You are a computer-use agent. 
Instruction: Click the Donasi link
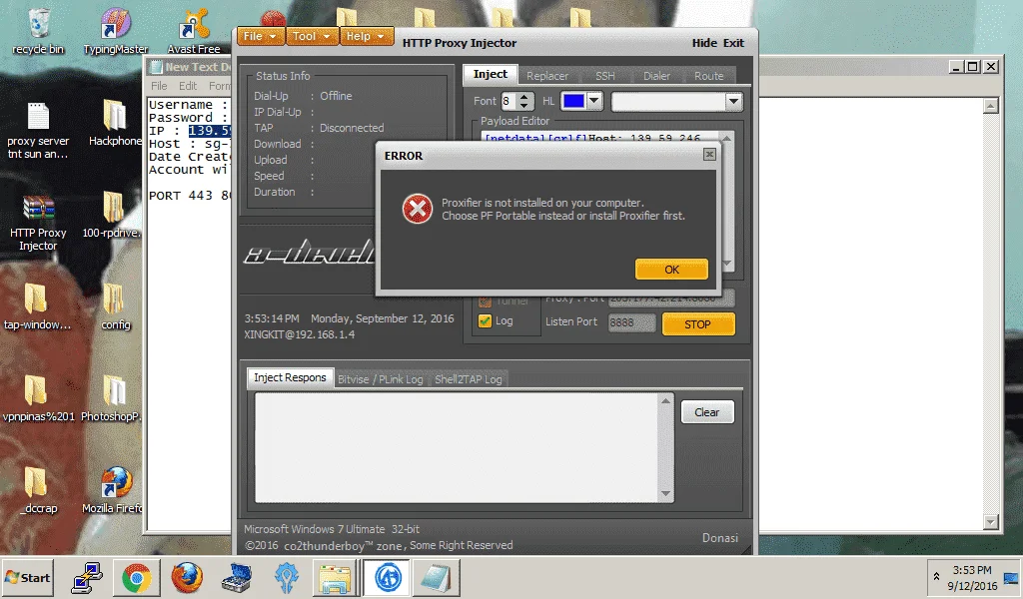(x=720, y=538)
